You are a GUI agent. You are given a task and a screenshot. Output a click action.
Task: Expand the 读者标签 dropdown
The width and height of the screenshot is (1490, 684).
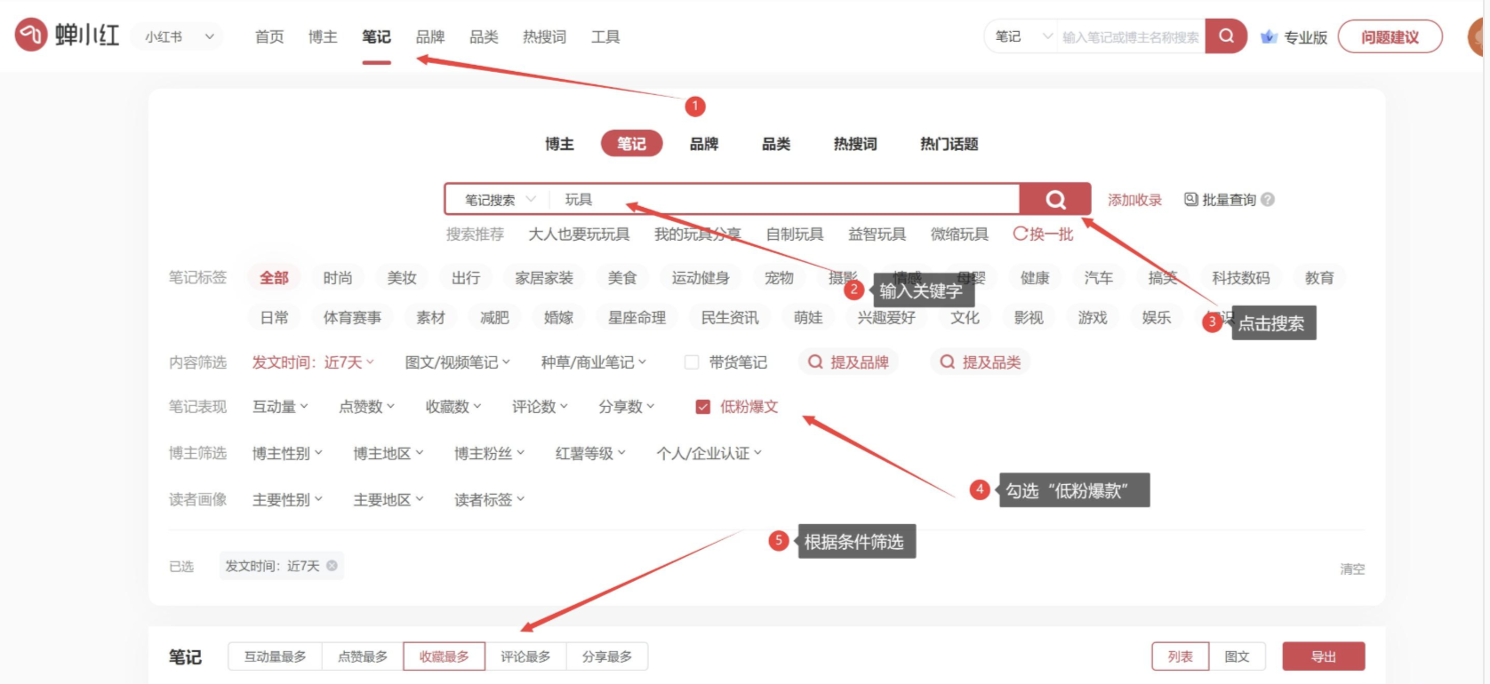tap(489, 500)
